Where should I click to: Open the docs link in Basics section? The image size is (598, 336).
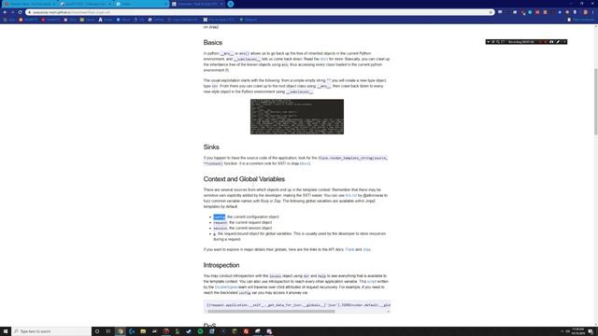[324, 59]
